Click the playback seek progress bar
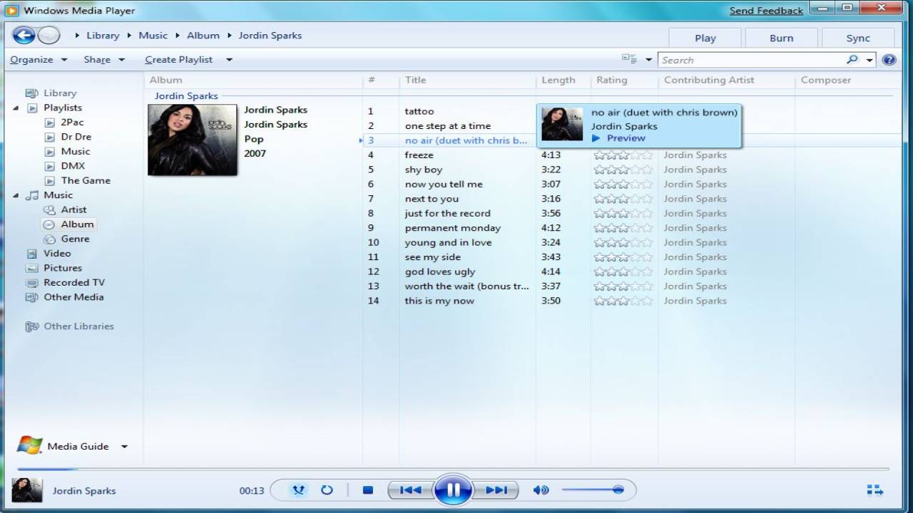The image size is (913, 513). (453, 469)
